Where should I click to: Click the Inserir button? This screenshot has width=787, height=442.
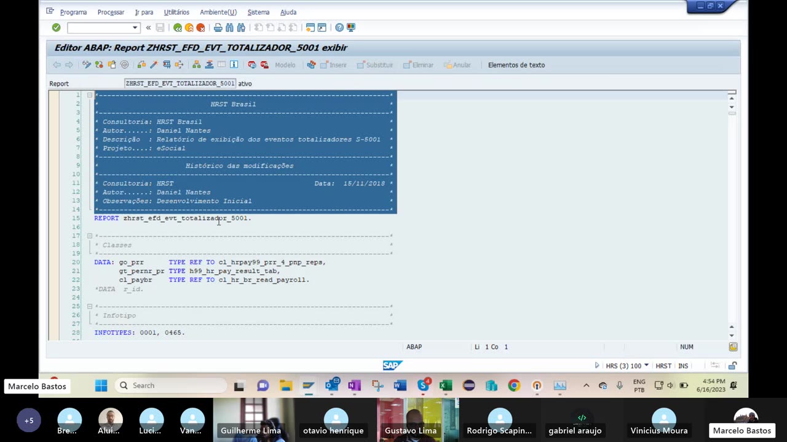coord(333,65)
